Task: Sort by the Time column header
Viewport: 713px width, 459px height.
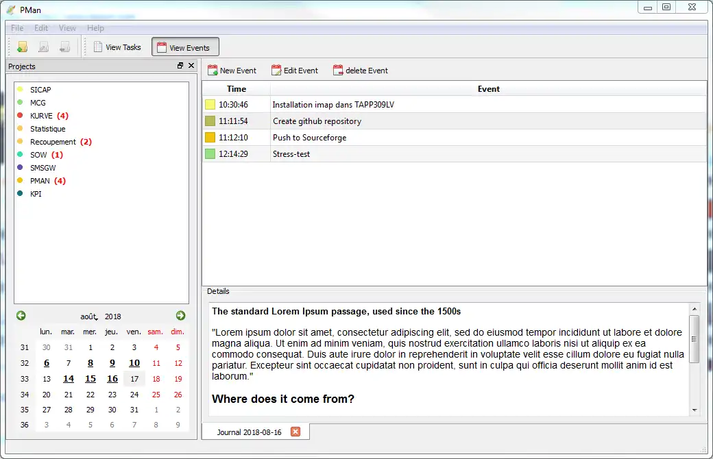Action: coord(237,88)
